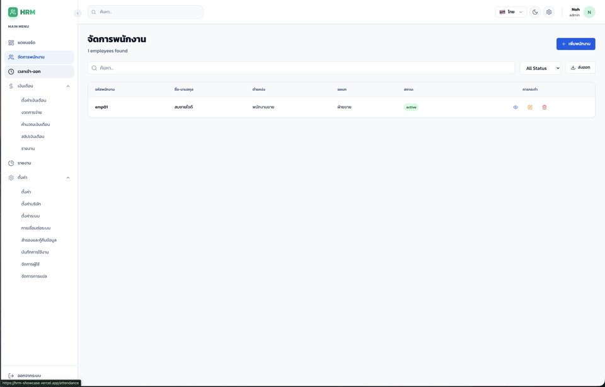This screenshot has width=605, height=387.
Task: Open the ไทย language selector
Action: pyautogui.click(x=510, y=12)
